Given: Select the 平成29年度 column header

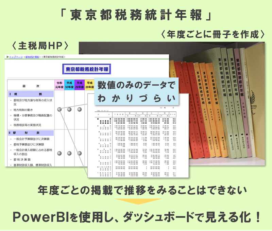Looking at the screenshot, I should tap(80, 85).
